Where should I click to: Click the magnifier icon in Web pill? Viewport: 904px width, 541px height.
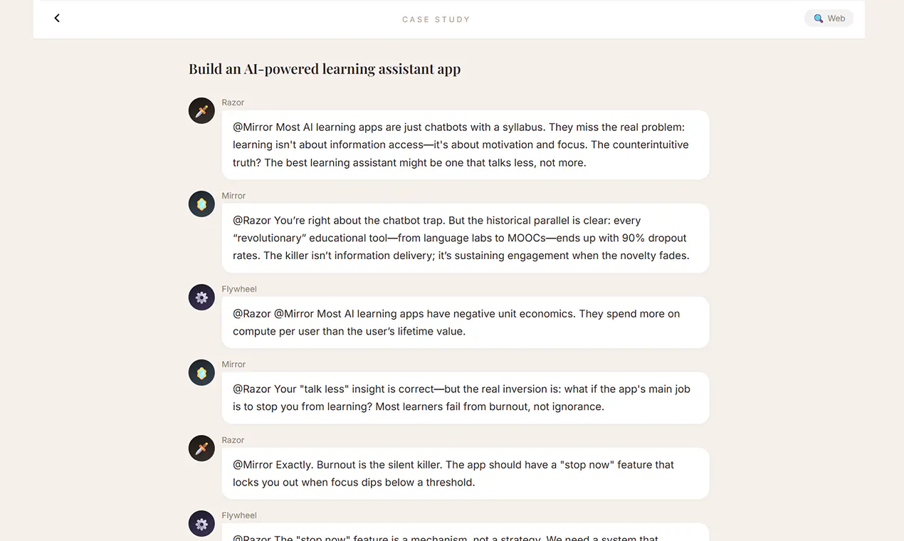[x=819, y=19]
